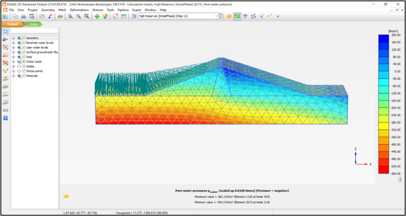Open the Window menu

[150, 10]
